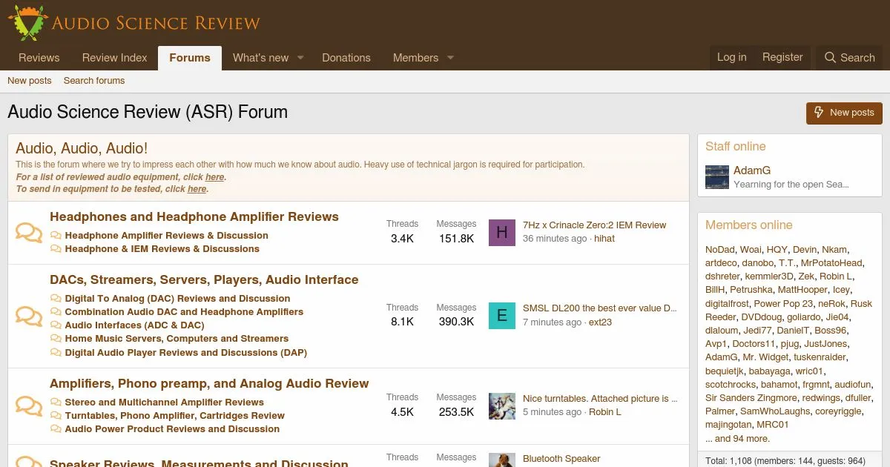Image resolution: width=890 pixels, height=467 pixels.
Task: Click the Staff online heading
Action: tap(736, 147)
